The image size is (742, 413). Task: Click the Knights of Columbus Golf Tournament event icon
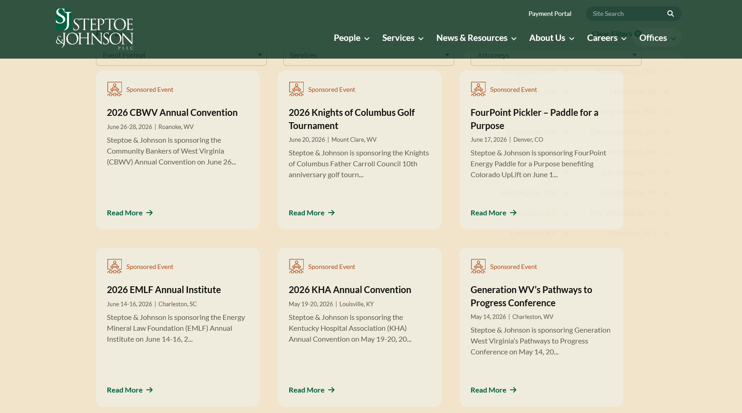pos(296,89)
